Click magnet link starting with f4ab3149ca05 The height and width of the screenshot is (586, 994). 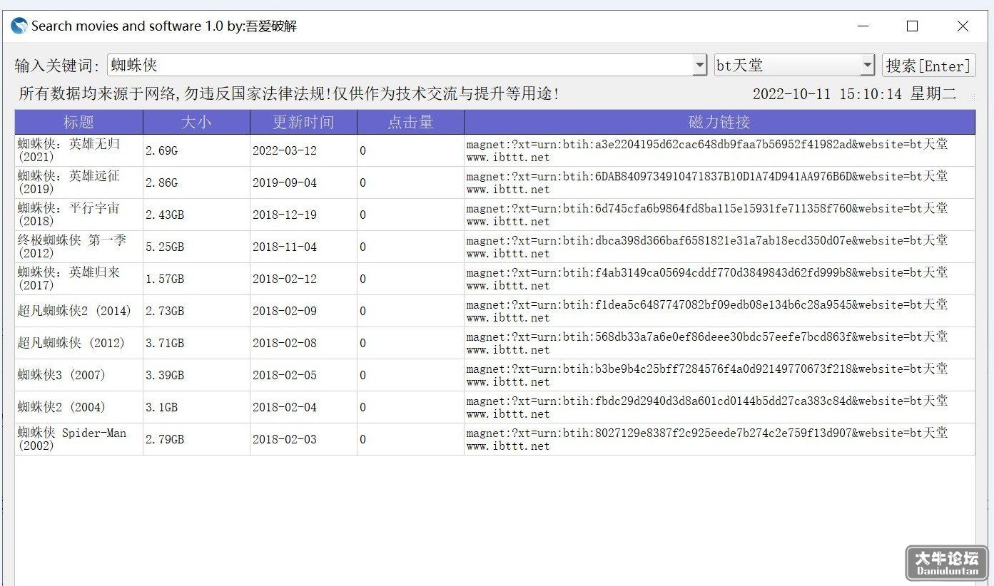click(719, 279)
